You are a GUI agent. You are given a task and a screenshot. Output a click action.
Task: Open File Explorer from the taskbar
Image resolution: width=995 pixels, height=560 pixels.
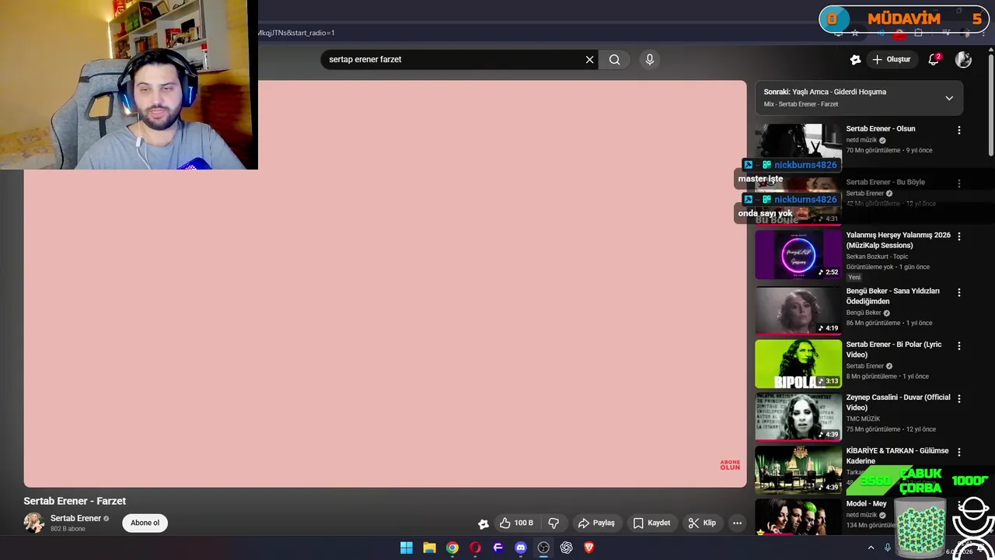pyautogui.click(x=429, y=548)
